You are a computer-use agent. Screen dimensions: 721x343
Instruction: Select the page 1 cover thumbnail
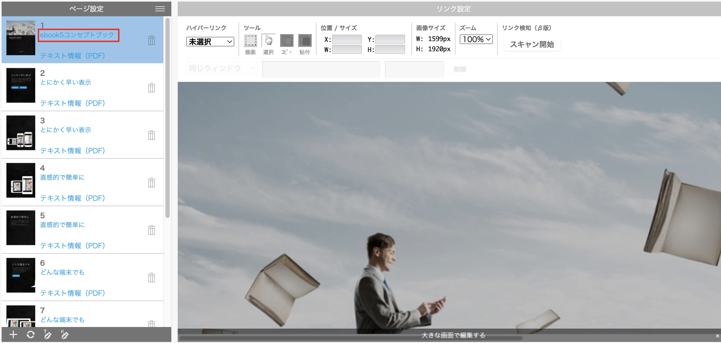point(21,38)
